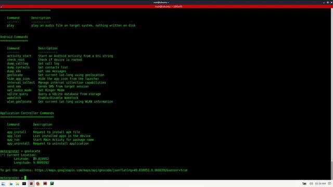Click the 'app_list' command
Image resolution: width=333 pixels, height=187 pixels.
(14, 136)
